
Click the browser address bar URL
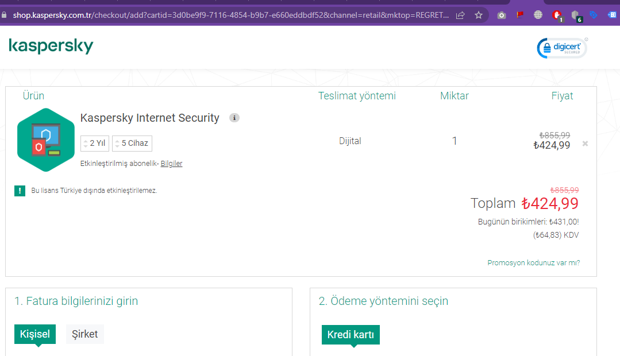tap(230, 16)
